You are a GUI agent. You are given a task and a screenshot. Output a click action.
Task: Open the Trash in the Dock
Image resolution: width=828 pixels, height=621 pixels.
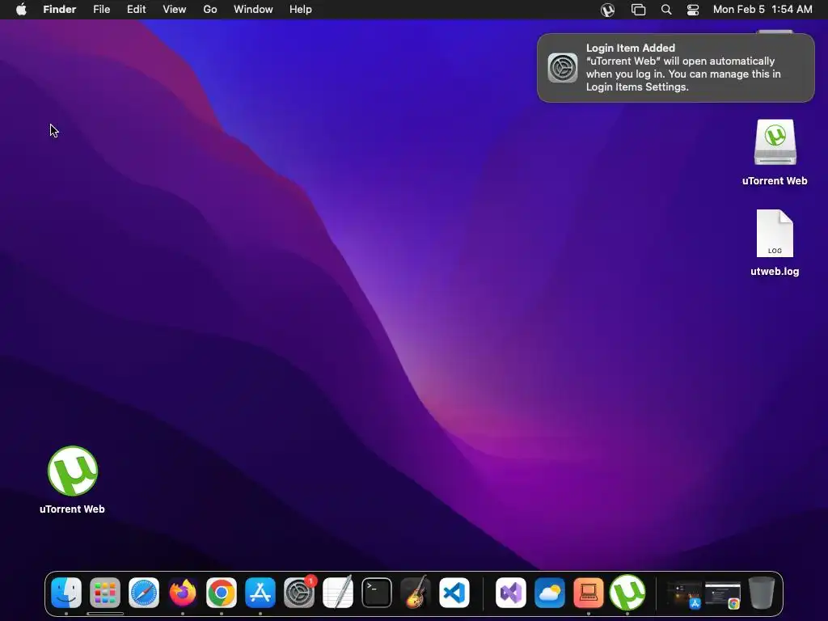(762, 593)
